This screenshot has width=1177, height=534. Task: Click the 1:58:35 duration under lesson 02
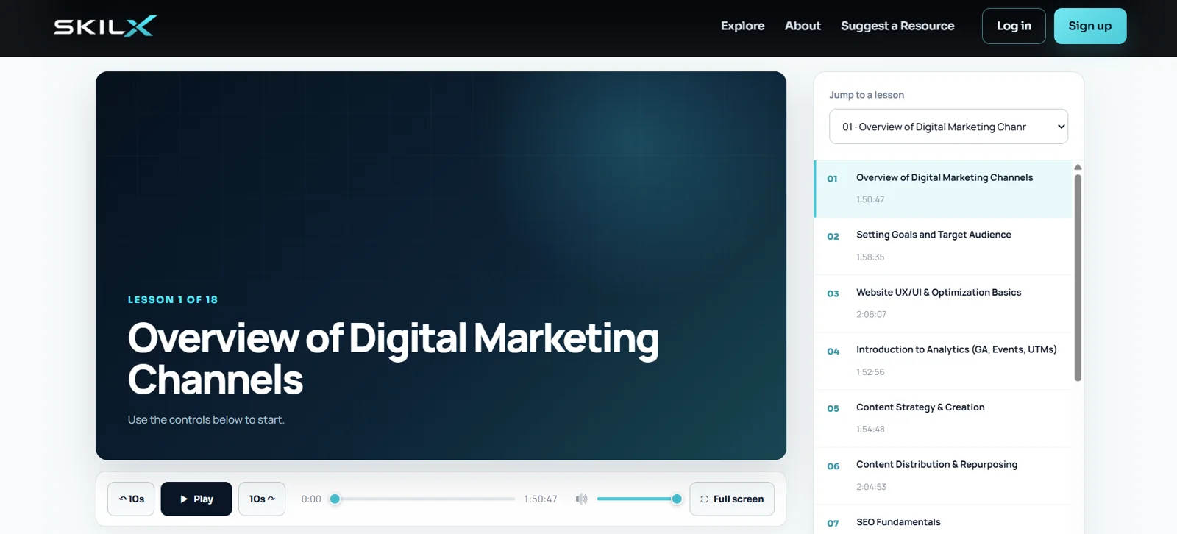point(870,257)
